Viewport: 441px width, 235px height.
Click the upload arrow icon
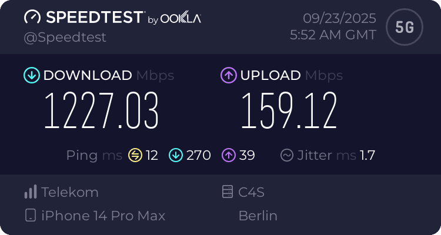pyautogui.click(x=228, y=75)
